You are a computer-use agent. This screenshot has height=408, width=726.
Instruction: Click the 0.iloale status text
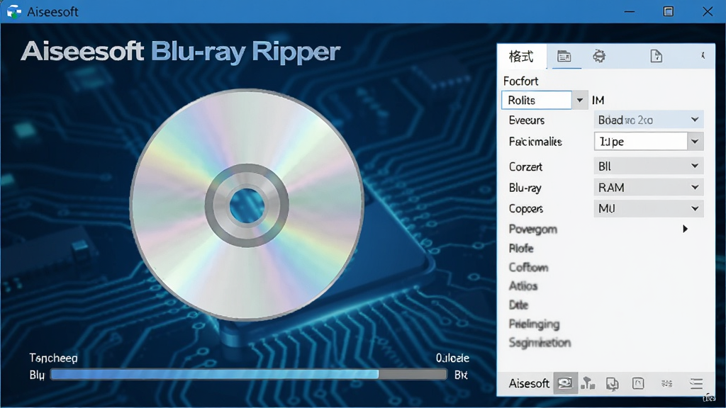[x=452, y=358]
